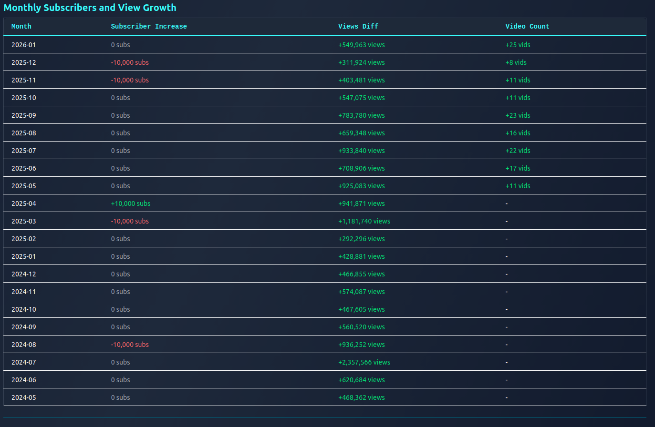Select the 2025-06 month cell
The image size is (655, 427).
24,168
